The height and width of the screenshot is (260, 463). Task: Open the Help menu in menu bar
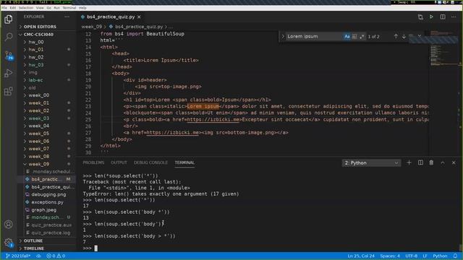[82, 8]
